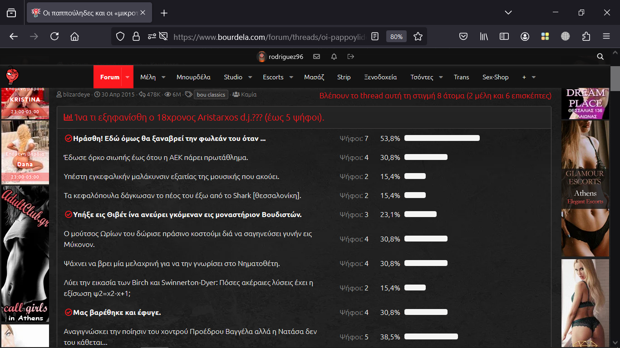Click the bourdela.com URL address field
620x348 pixels.
(269, 37)
